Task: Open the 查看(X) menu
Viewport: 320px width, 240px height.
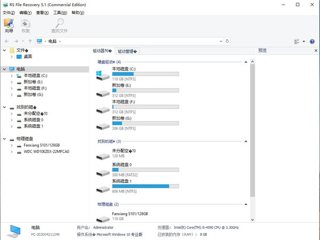Action: (42, 13)
